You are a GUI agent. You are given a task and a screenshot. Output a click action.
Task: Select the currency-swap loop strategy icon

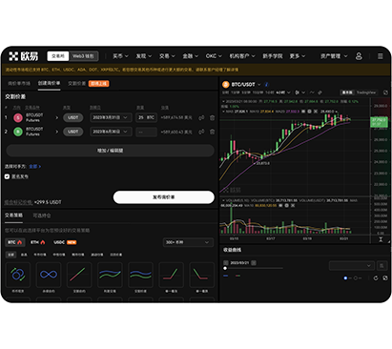tap(18, 275)
